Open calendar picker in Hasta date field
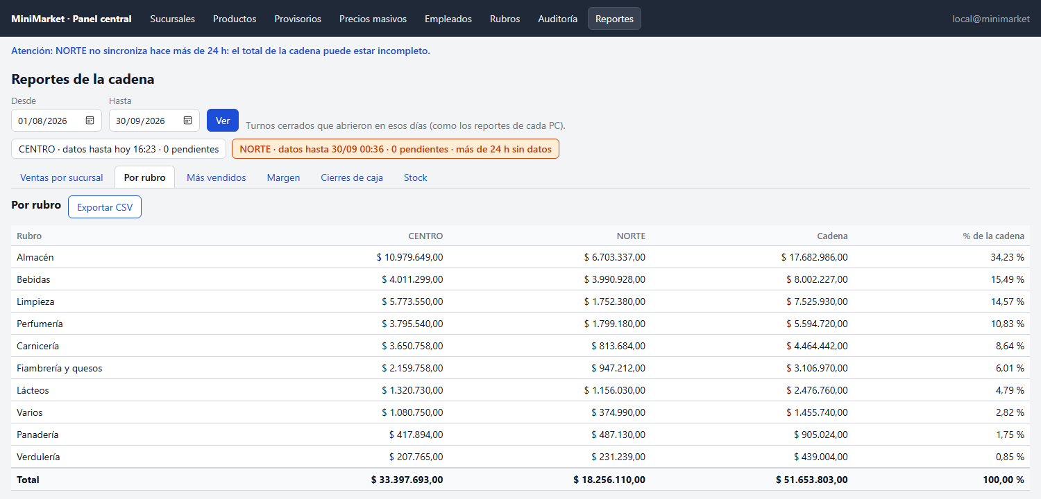Image resolution: width=1041 pixels, height=499 pixels. click(187, 121)
